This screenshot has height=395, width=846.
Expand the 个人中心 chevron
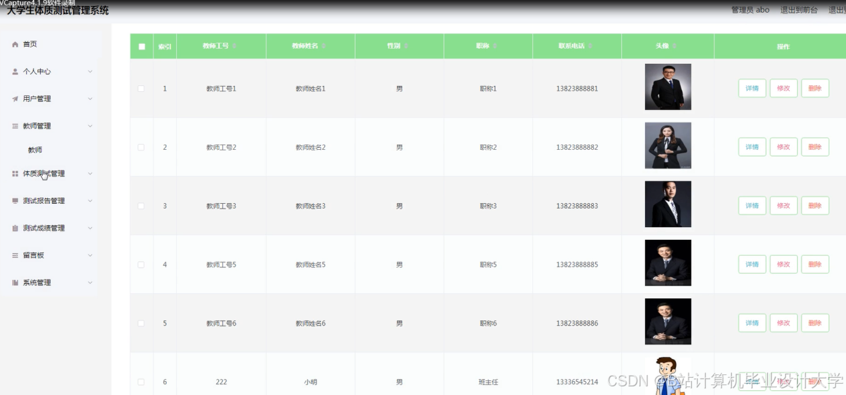[x=90, y=71]
